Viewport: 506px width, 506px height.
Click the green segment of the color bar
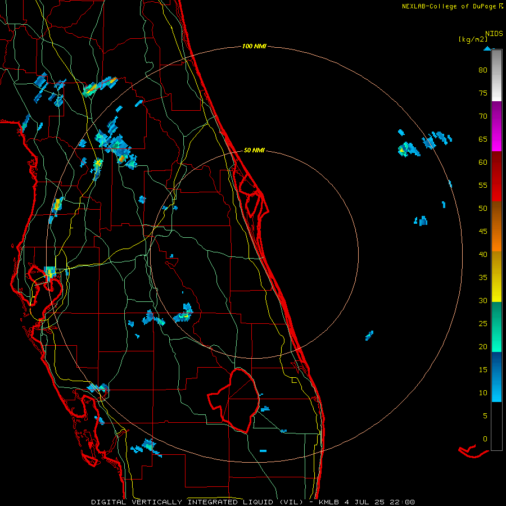(x=496, y=327)
